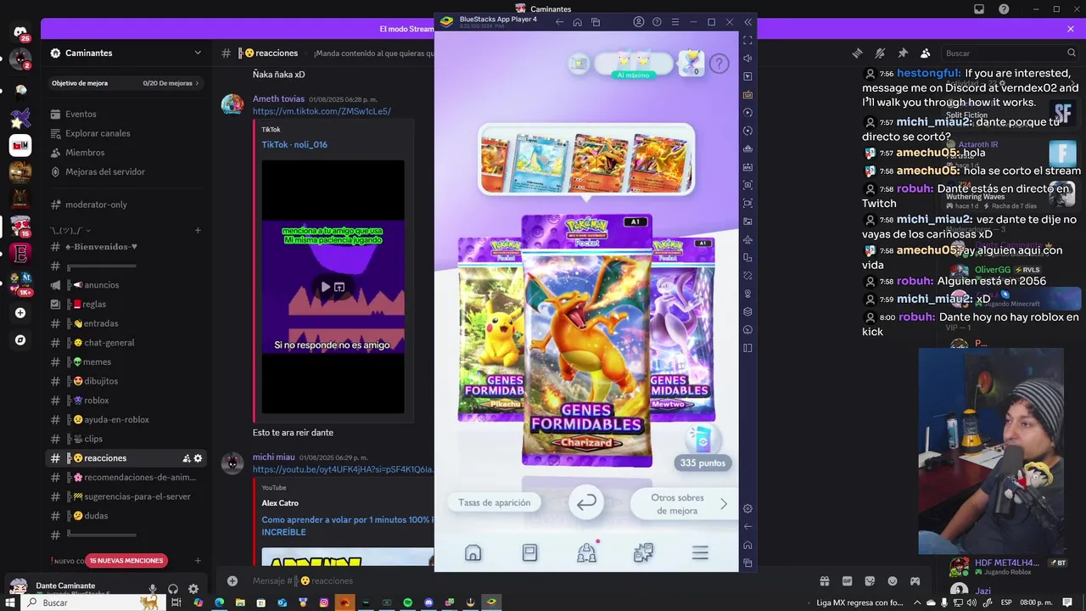
Task: Open Eventos in Discord sidebar
Action: 81,114
